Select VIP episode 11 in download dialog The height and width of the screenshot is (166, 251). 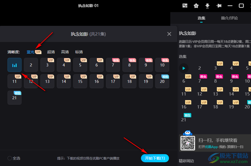coord(15,81)
